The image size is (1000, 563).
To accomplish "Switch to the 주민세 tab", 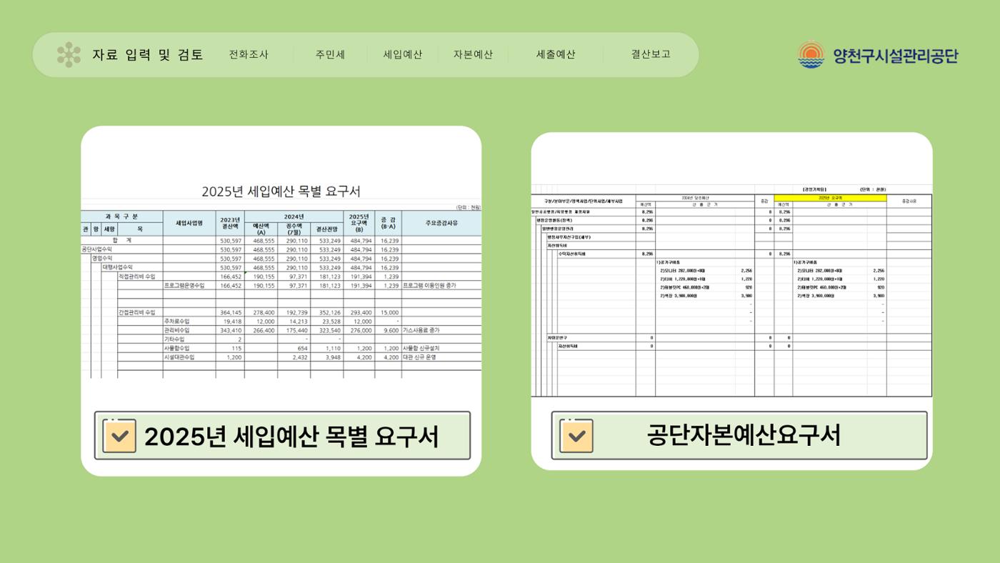I will pyautogui.click(x=330, y=54).
